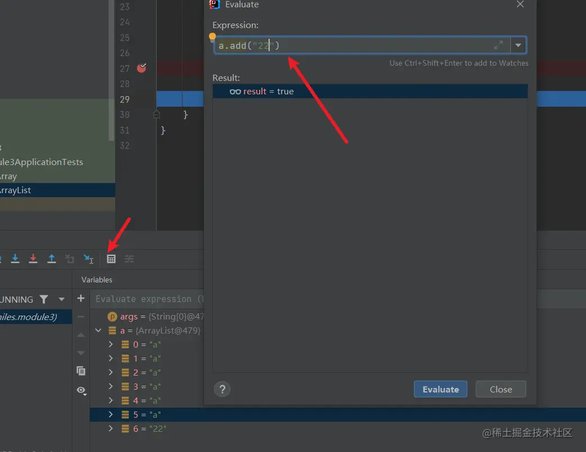Viewport: 586px width, 452px height.
Task: Click the expand expression field icon
Action: [498, 45]
